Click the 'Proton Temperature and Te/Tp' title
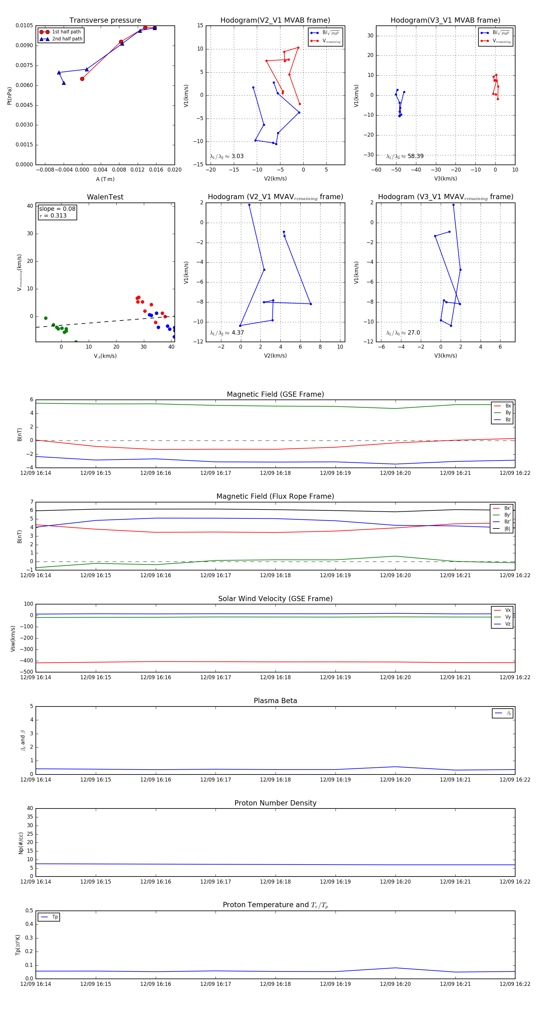The height and width of the screenshot is (1011, 551). pyautogui.click(x=275, y=905)
